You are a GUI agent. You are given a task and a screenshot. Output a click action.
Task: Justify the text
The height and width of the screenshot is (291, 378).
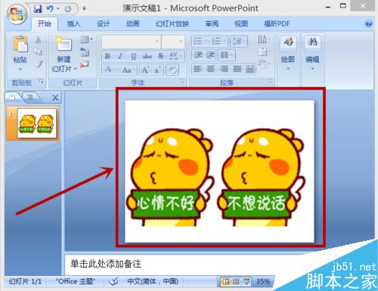237,68
